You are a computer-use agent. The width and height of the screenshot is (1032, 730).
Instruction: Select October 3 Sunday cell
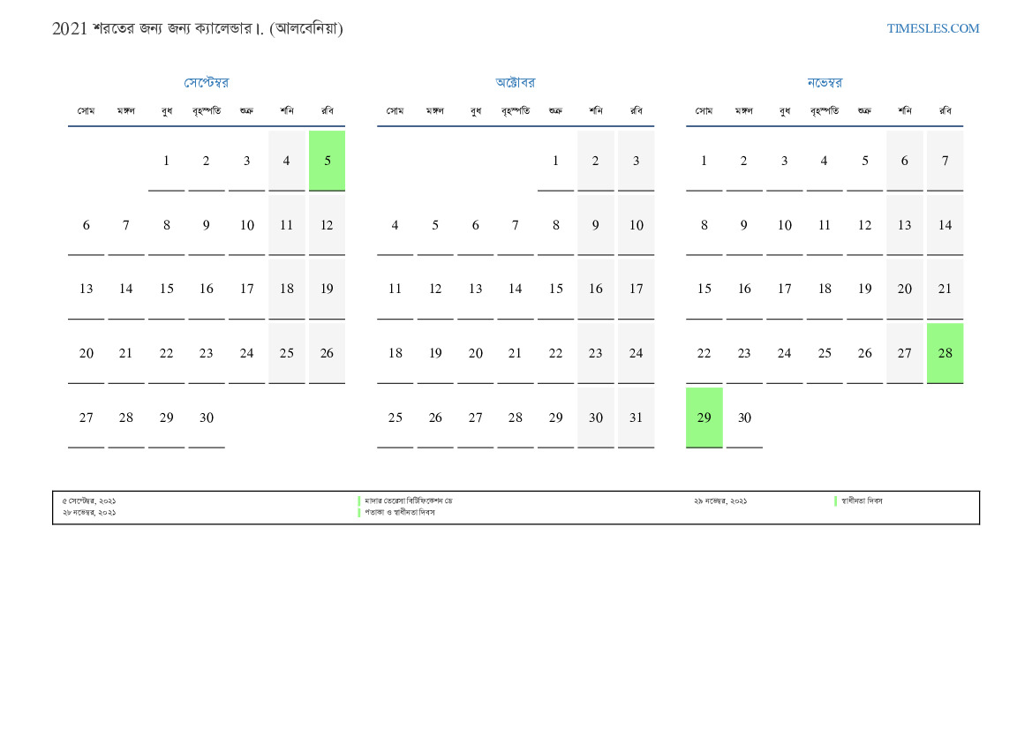tap(636, 161)
